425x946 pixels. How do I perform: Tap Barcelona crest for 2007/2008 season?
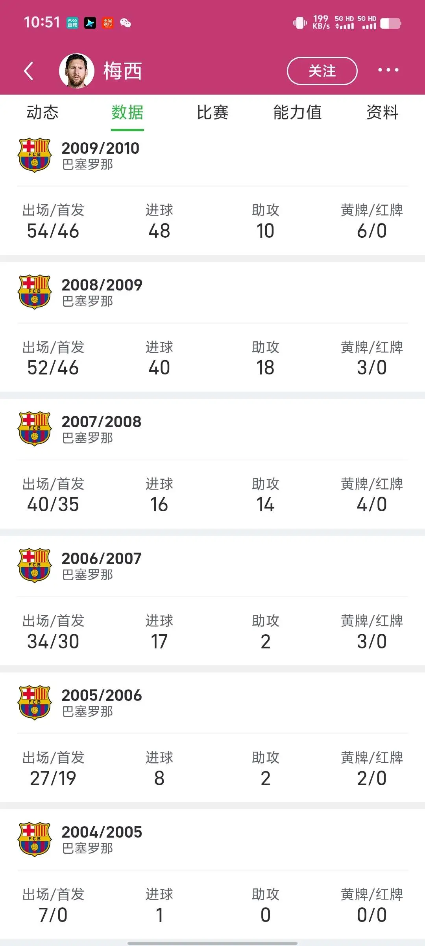[x=35, y=428]
